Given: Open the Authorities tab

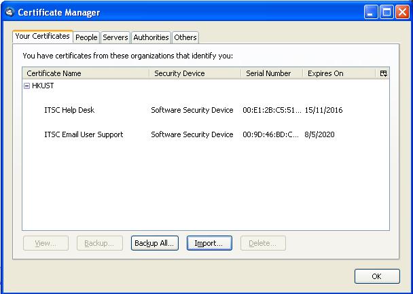Looking at the screenshot, I should [x=151, y=37].
